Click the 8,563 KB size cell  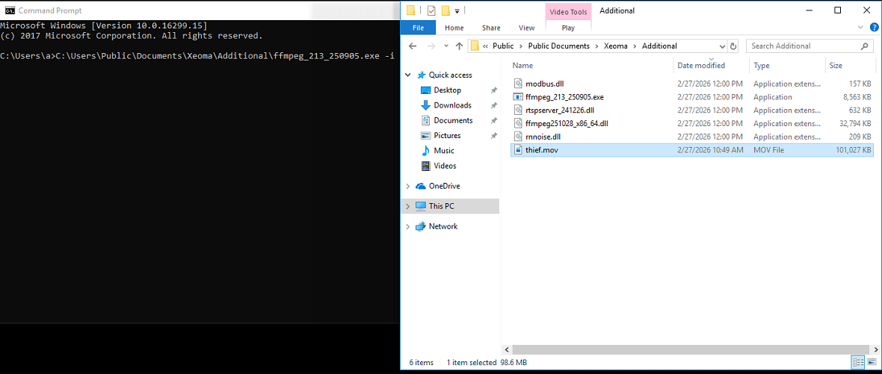click(858, 96)
